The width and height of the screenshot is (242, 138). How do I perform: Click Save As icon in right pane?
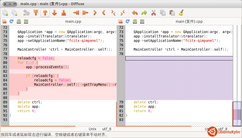tap(142, 21)
